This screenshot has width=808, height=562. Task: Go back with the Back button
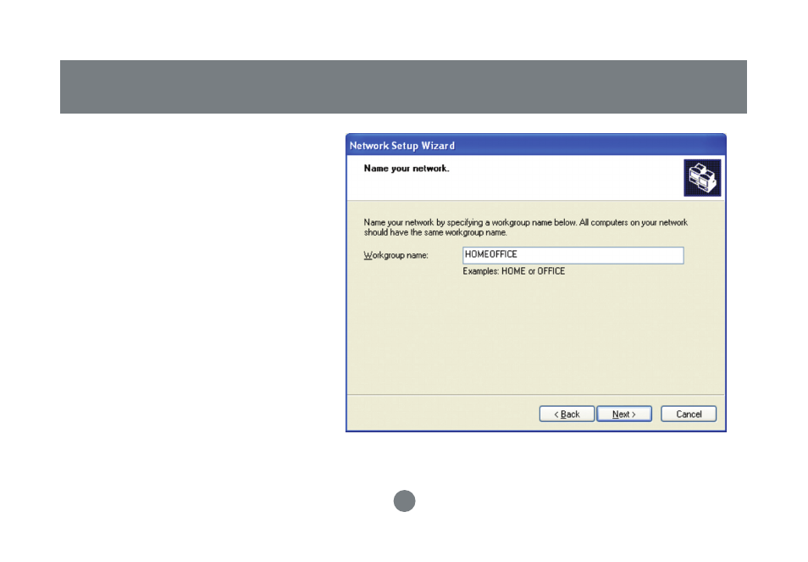[567, 414]
